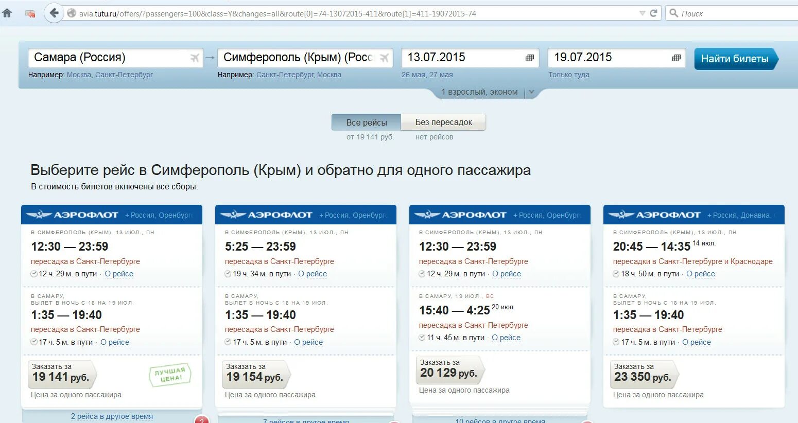Open О рейсе for 18 ч. 50 м. flight
The height and width of the screenshot is (423, 798).
(x=701, y=274)
